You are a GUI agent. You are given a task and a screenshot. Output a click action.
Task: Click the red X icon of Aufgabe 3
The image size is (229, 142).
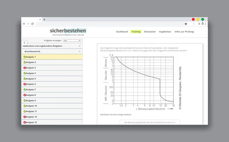pos(25,68)
